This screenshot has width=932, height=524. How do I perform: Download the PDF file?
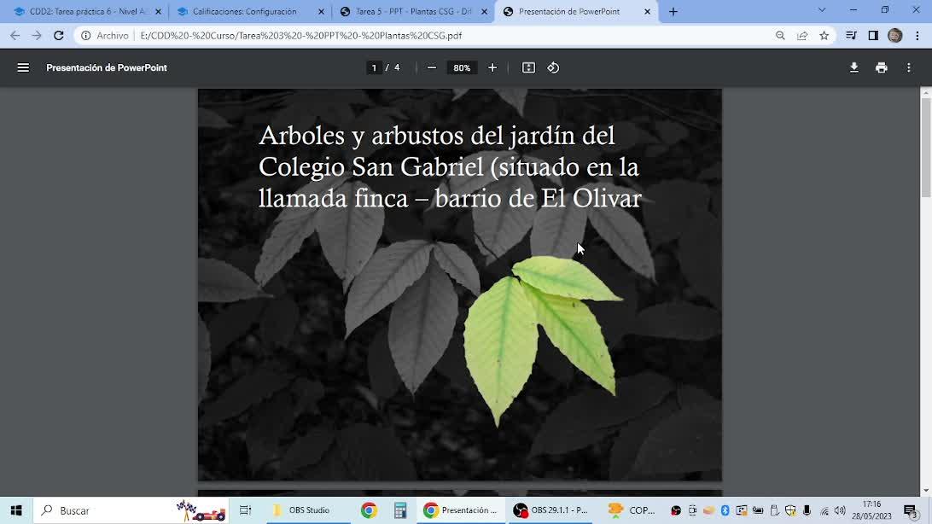click(854, 67)
